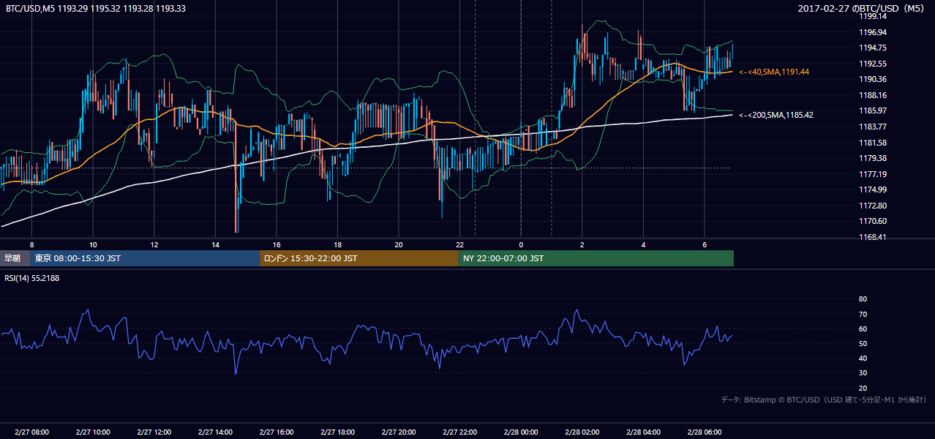Select the 200 SMA 1185.42 label
The height and width of the screenshot is (439, 935).
coord(776,115)
